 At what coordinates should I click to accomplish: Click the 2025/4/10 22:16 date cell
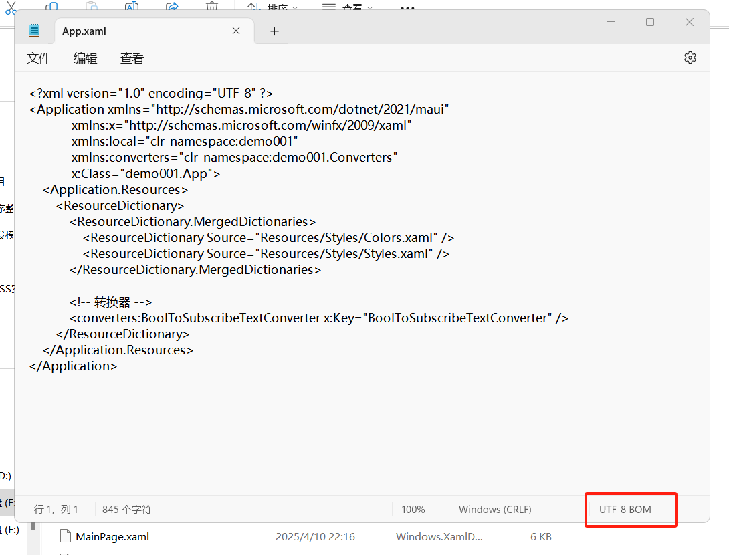[x=315, y=536]
